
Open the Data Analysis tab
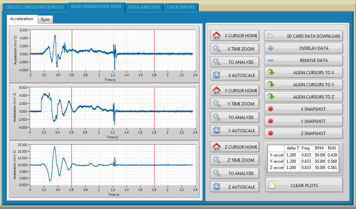pyautogui.click(x=144, y=7)
